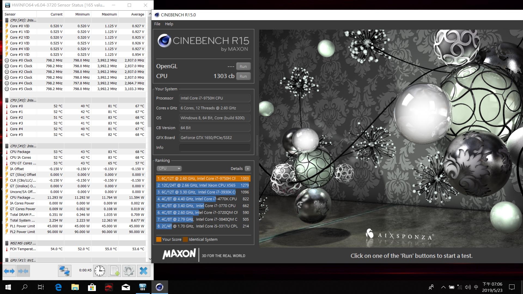Image resolution: width=523 pixels, height=294 pixels.
Task: Click orange Your Score legend swatch
Action: click(x=159, y=240)
